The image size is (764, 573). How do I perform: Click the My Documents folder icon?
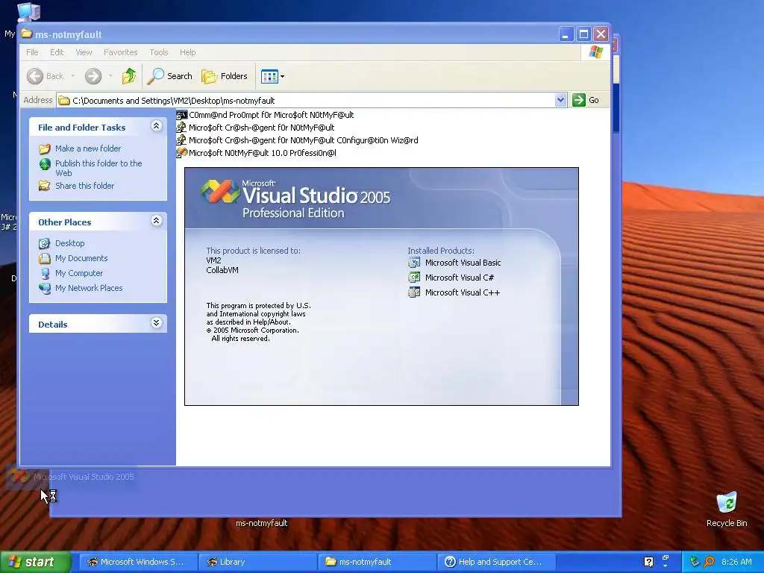[x=45, y=258]
